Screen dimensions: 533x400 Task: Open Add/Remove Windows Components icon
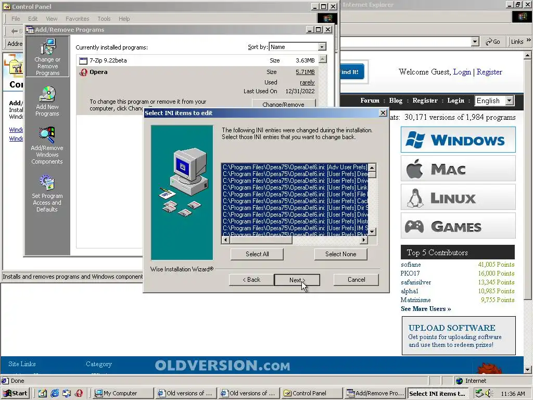pos(47,146)
